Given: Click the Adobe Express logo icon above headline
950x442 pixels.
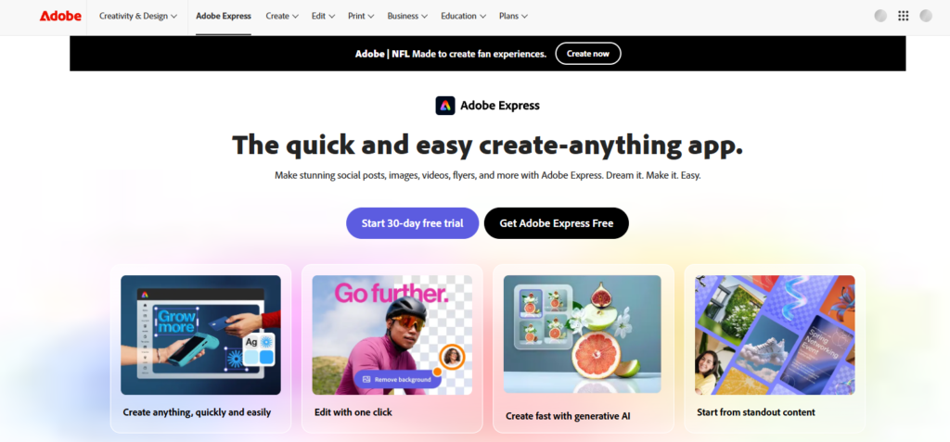Looking at the screenshot, I should click(445, 106).
